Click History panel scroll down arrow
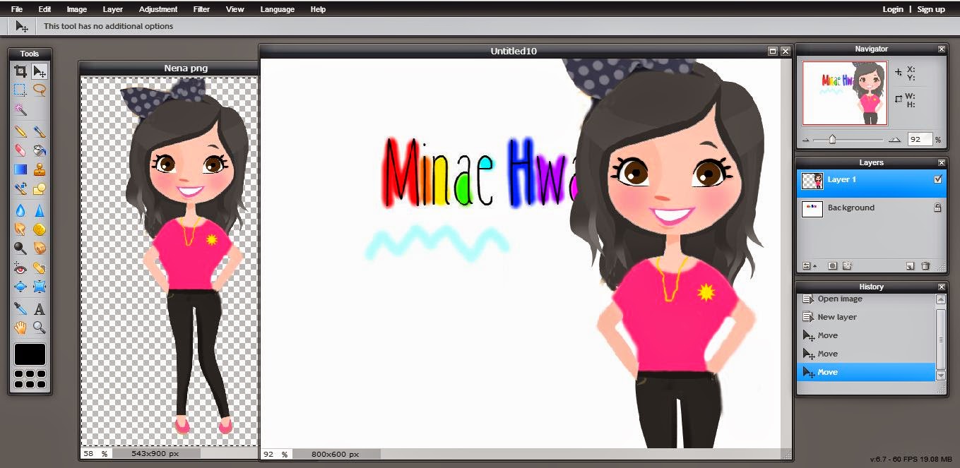This screenshot has width=960, height=468. tap(940, 376)
